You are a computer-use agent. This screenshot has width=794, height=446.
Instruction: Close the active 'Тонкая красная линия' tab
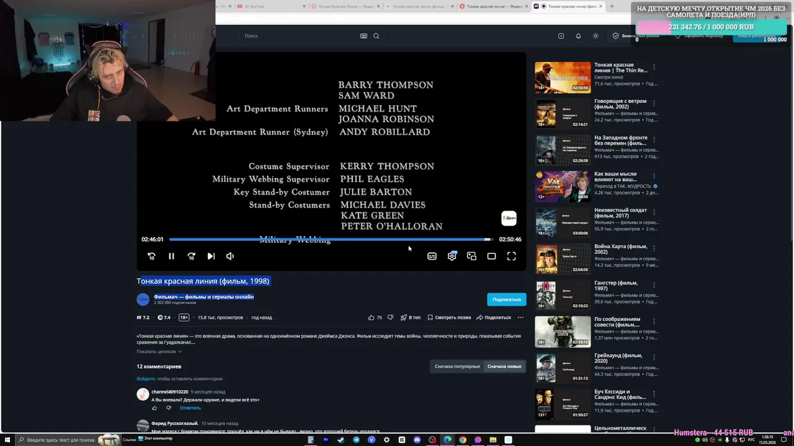tap(602, 6)
